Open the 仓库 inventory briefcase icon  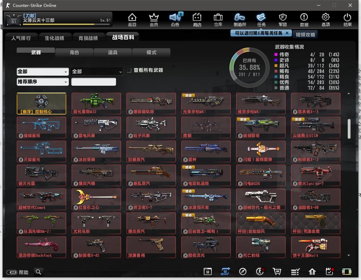tap(218, 20)
